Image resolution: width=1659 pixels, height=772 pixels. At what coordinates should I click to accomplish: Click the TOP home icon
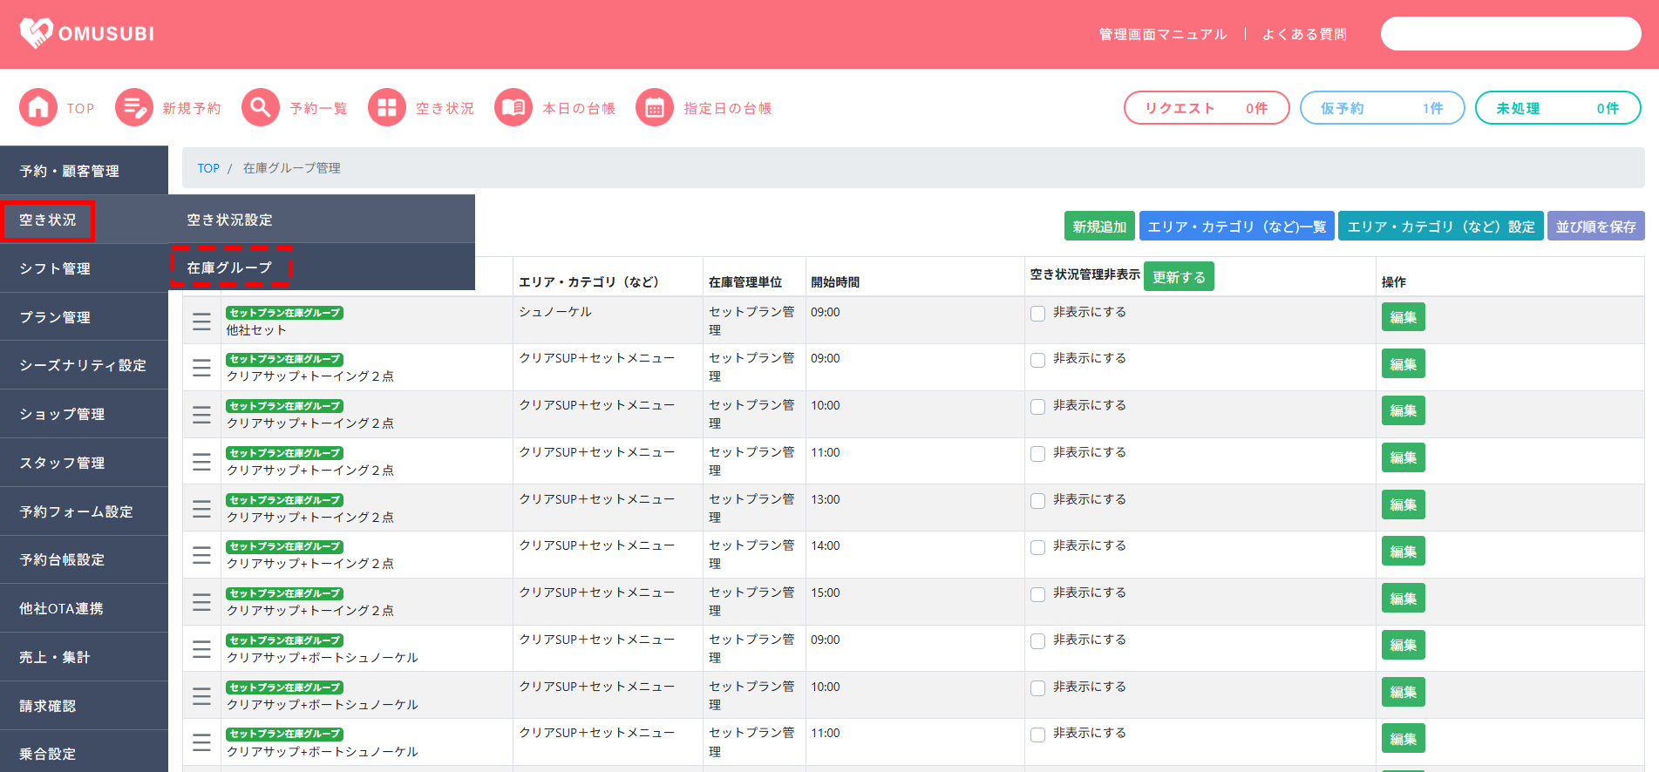coord(38,108)
